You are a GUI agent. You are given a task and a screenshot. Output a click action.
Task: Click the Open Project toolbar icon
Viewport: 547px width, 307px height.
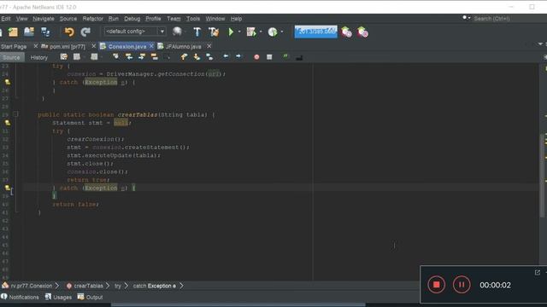tap(29, 32)
